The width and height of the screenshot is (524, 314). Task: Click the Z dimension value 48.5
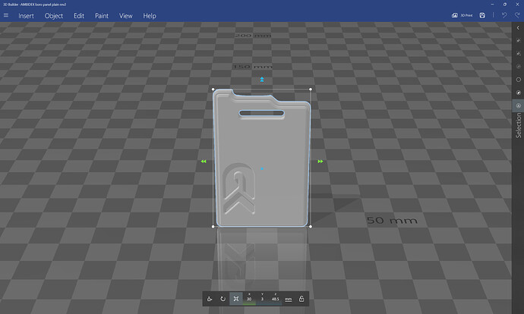pyautogui.click(x=276, y=299)
